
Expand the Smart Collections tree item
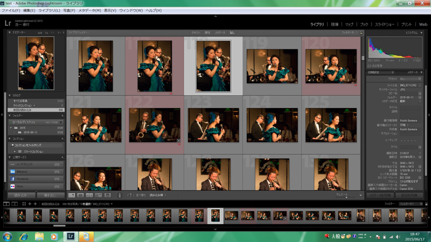[x=15, y=152]
